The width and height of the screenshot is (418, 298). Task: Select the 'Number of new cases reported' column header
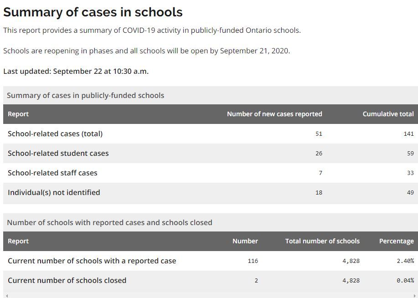coord(274,114)
